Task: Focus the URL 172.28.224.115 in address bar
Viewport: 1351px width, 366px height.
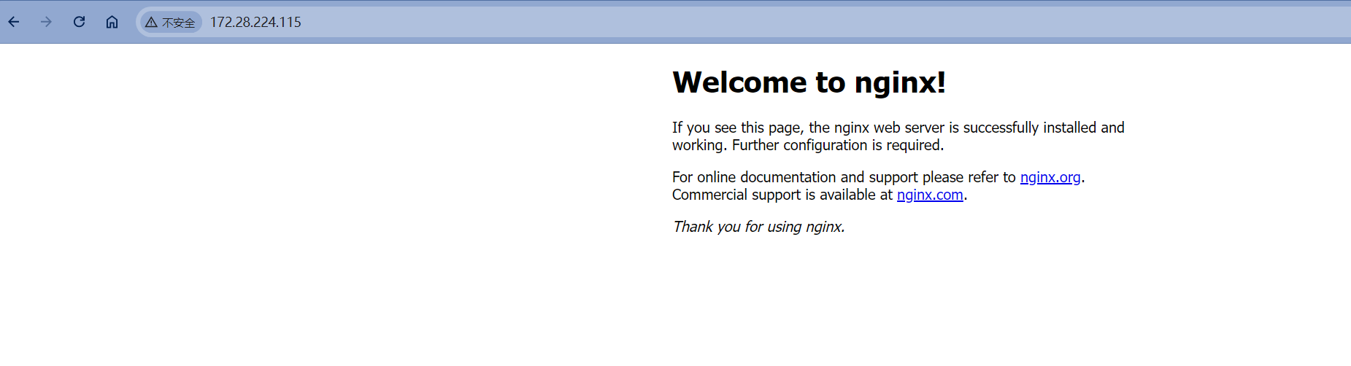Action: [x=255, y=23]
